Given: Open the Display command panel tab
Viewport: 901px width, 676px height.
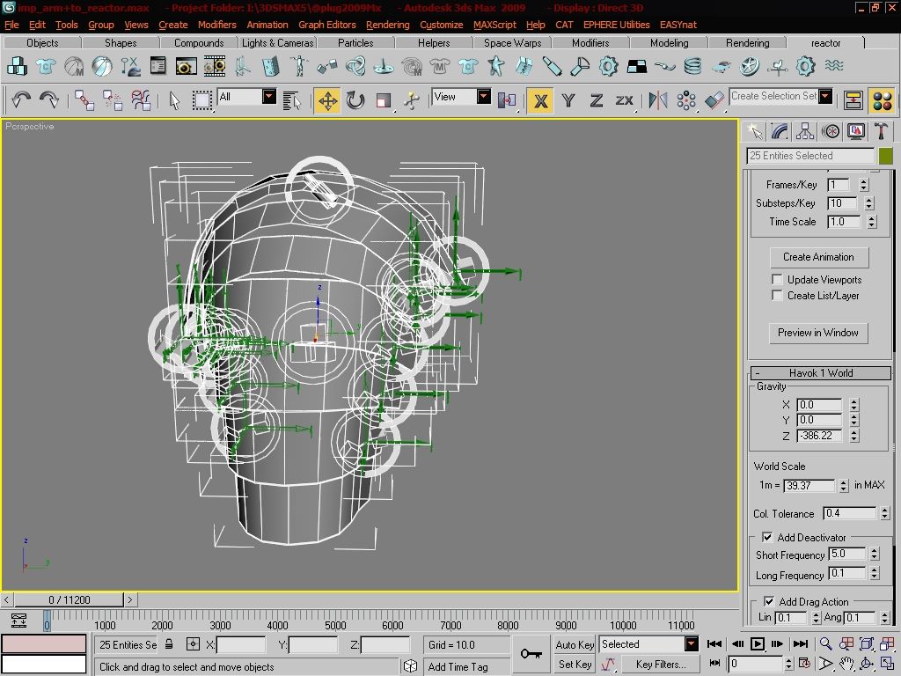Looking at the screenshot, I should [x=855, y=132].
